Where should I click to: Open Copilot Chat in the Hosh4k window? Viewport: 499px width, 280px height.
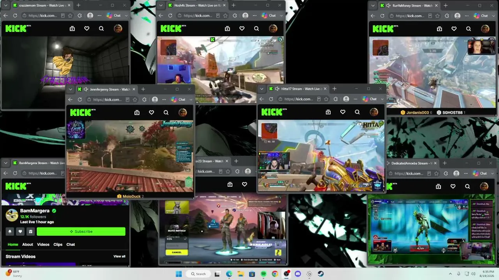tap(269, 16)
